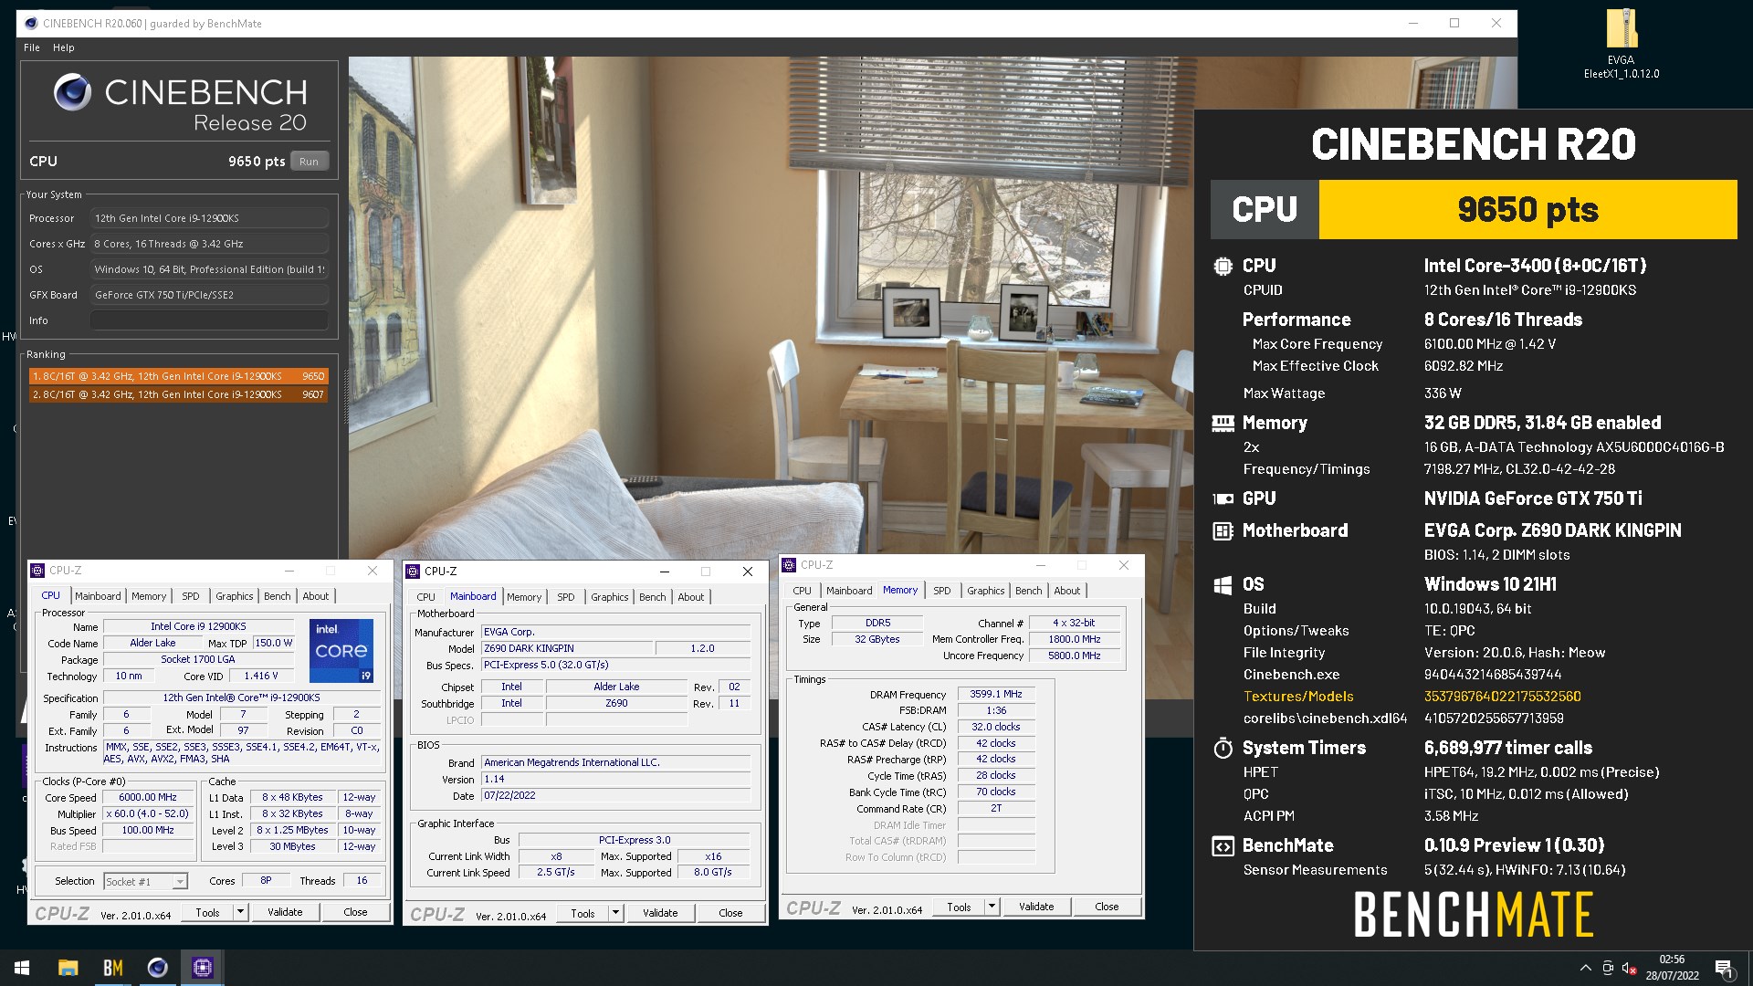
Task: Open the File menu in Cinebench
Action: [x=32, y=47]
